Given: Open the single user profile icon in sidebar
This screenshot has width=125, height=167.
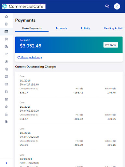Looking at the screenshot, I should (7, 114).
